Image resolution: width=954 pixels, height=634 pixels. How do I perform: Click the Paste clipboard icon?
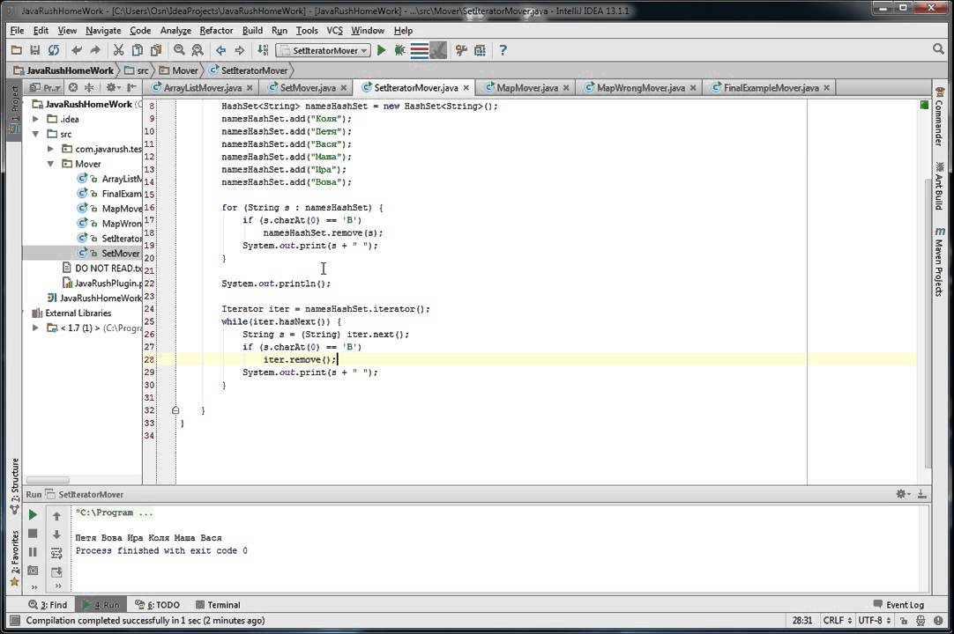156,50
